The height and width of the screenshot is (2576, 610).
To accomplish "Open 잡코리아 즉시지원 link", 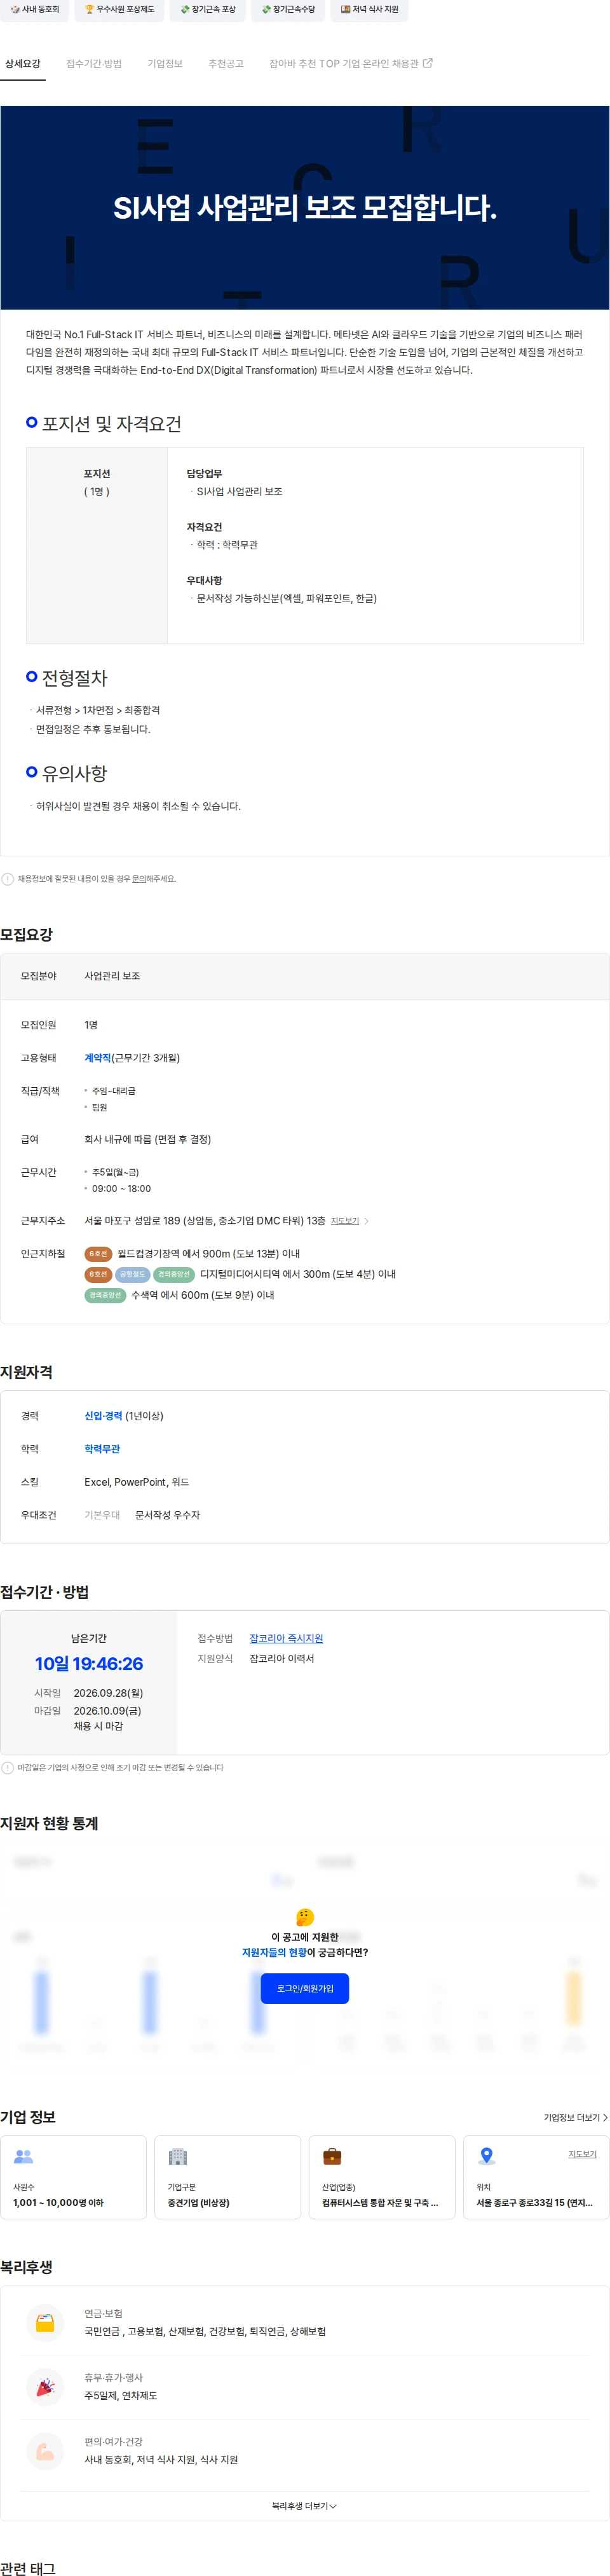I will (286, 1639).
